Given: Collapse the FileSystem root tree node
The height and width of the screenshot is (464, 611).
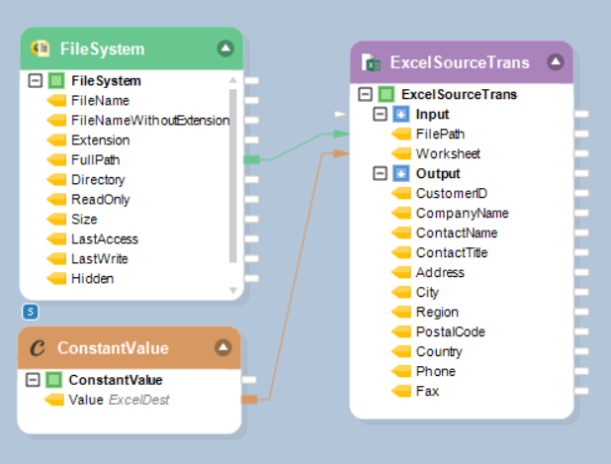Looking at the screenshot, I should 36,81.
